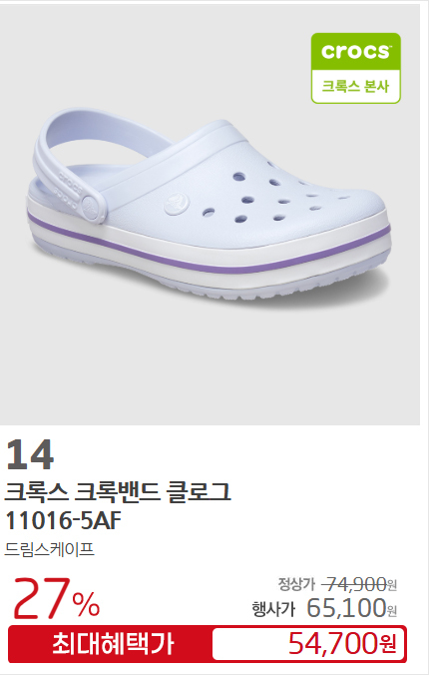Click the model number 11016-5AF

click(63, 520)
